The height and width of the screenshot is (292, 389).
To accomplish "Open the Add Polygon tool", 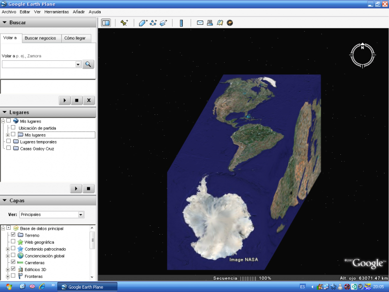I will (x=143, y=22).
